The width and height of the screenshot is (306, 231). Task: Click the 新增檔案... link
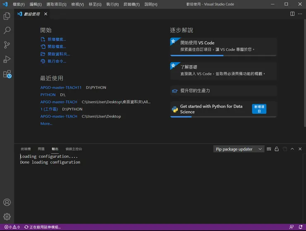[x=53, y=39]
